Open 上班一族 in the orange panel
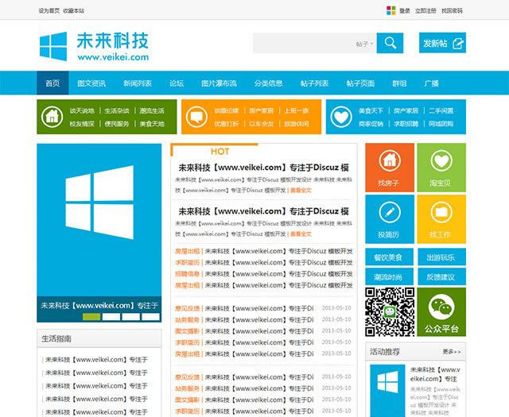 pyautogui.click(x=297, y=111)
